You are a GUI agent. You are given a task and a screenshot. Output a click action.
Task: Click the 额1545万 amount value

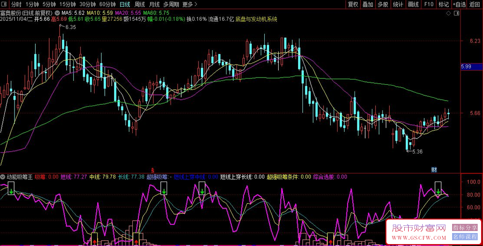[x=135, y=19]
